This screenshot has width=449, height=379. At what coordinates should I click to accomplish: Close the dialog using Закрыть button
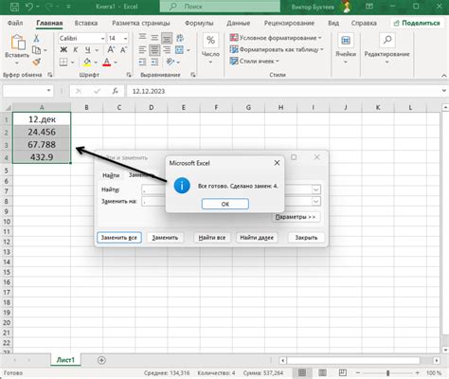(x=306, y=238)
